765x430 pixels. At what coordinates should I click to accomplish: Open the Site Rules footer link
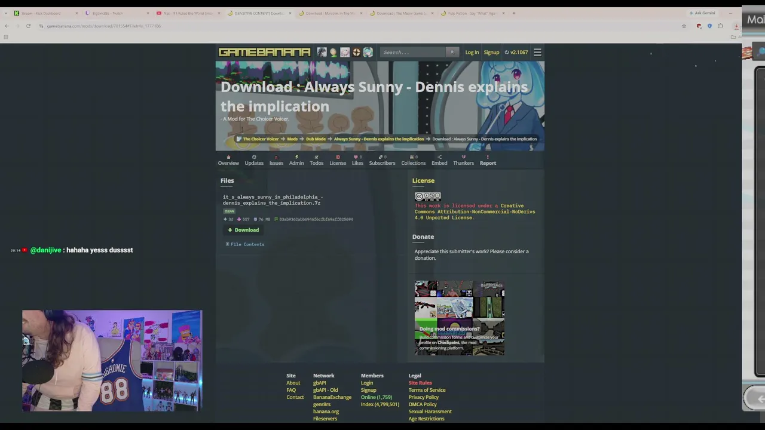click(x=420, y=383)
